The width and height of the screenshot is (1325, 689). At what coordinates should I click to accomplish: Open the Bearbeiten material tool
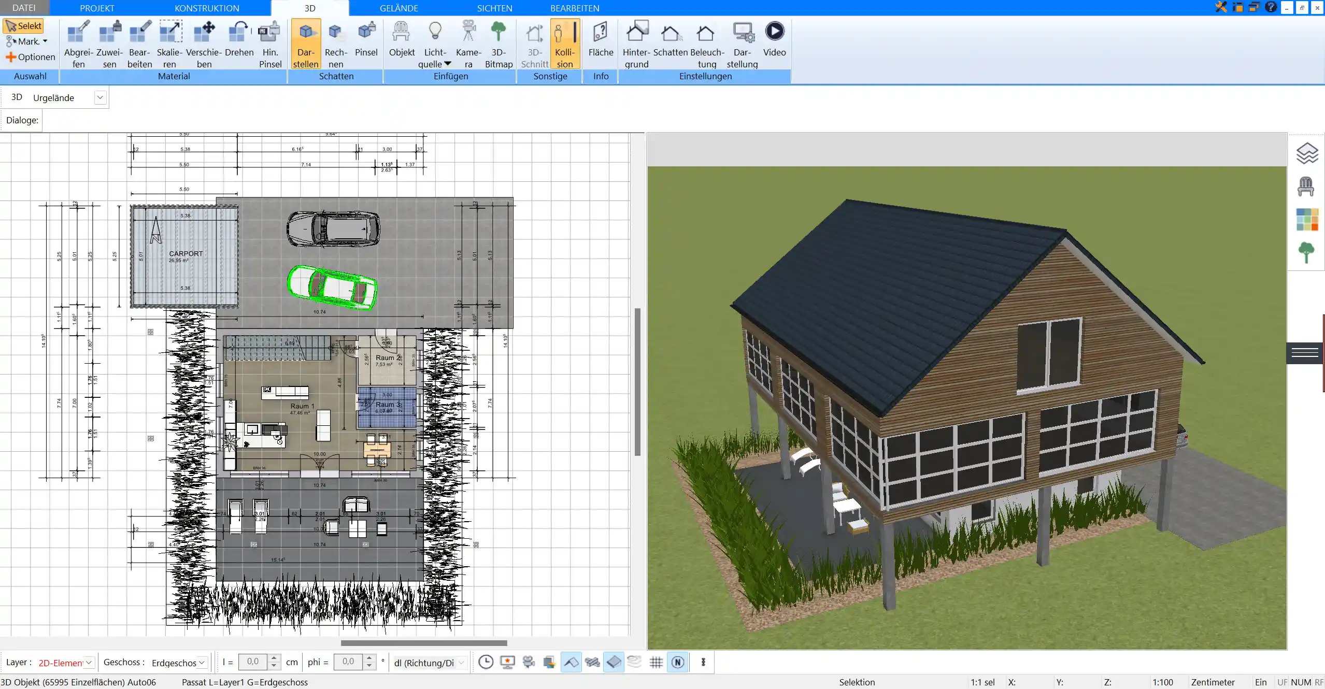tap(140, 44)
